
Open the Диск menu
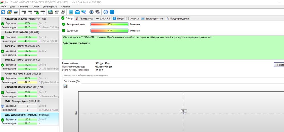(12, 7)
